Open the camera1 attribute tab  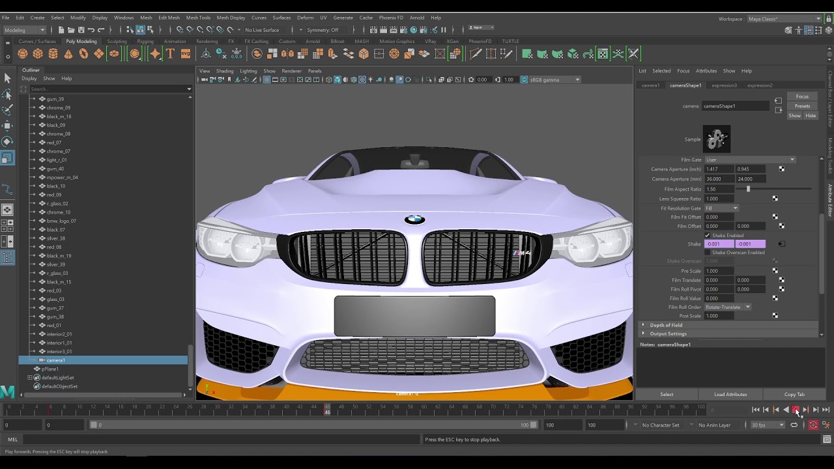(650, 85)
